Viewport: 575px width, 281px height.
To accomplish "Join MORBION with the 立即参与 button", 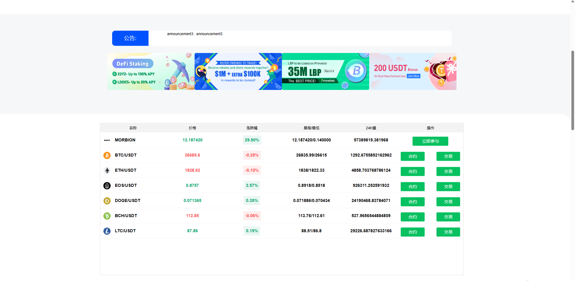I will [430, 141].
